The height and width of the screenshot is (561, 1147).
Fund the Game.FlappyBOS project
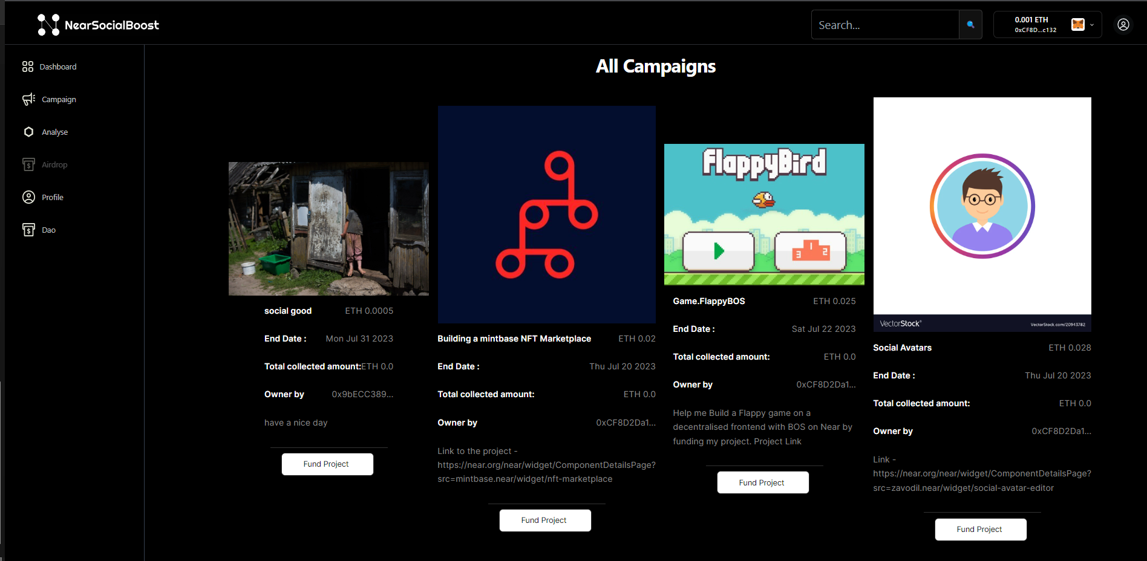[x=763, y=482]
